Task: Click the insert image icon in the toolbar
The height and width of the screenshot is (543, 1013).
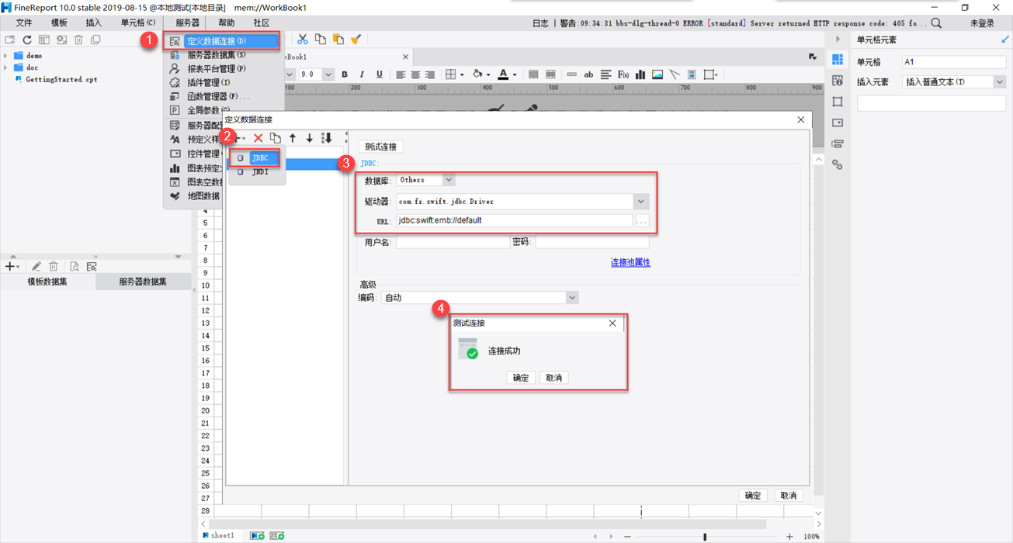Action: pyautogui.click(x=657, y=74)
